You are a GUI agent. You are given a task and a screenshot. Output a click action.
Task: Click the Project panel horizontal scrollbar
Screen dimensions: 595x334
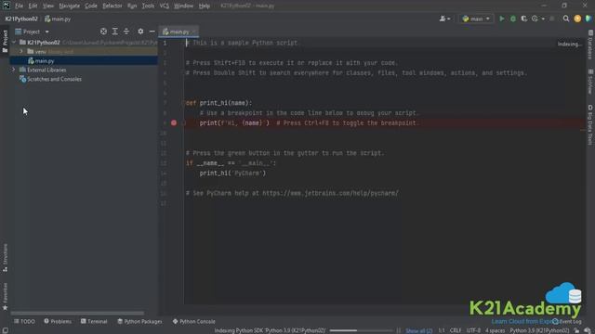[x=77, y=314]
